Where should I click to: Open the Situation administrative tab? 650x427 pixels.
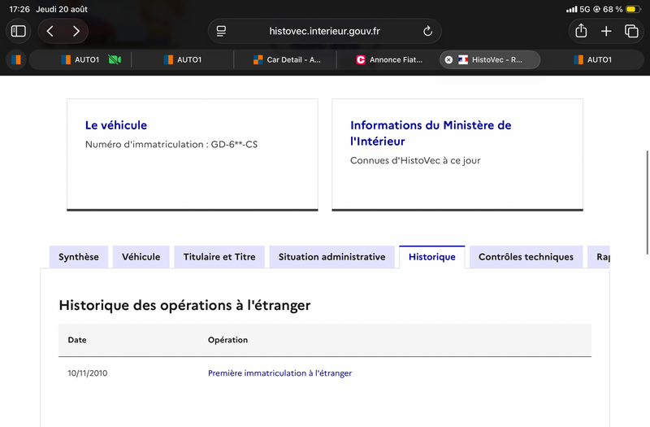click(x=331, y=257)
